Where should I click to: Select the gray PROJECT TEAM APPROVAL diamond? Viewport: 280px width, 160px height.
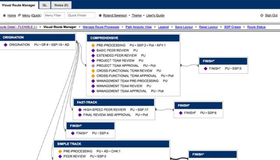(93, 66)
